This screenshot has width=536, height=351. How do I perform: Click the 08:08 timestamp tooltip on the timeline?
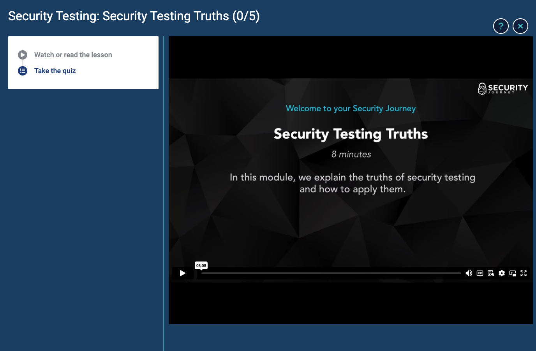(201, 265)
